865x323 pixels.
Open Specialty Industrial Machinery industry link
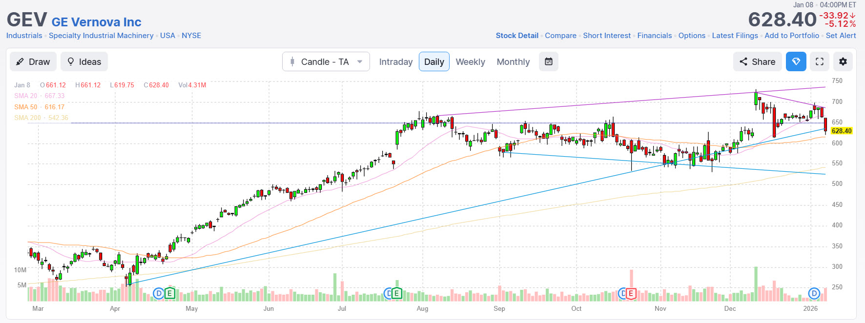point(101,36)
